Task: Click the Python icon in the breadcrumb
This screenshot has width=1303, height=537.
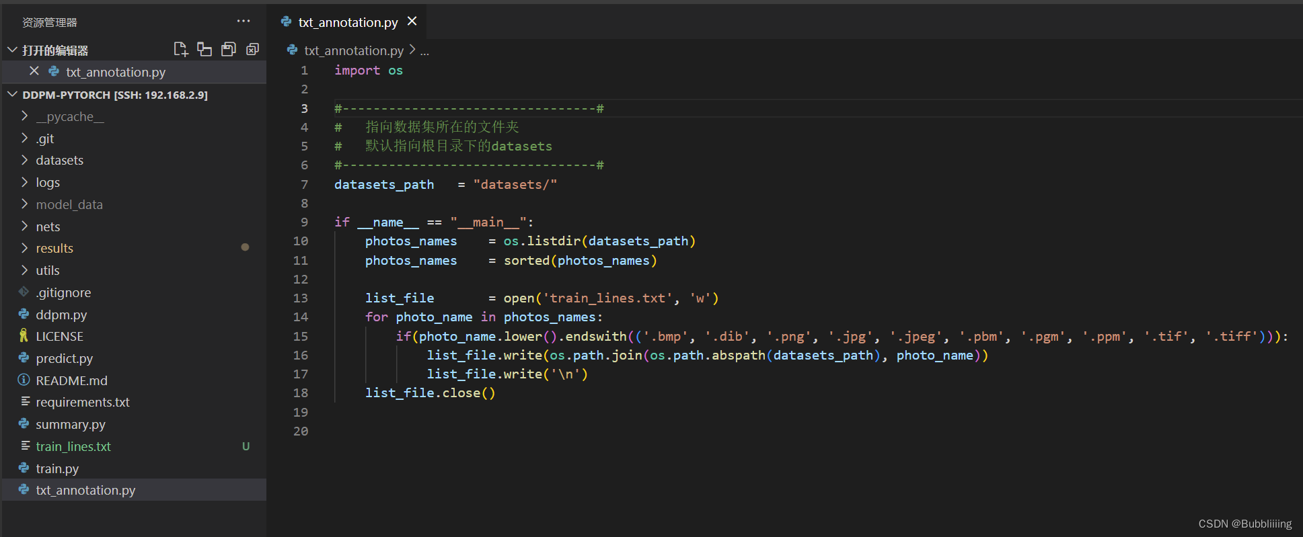Action: [x=293, y=50]
